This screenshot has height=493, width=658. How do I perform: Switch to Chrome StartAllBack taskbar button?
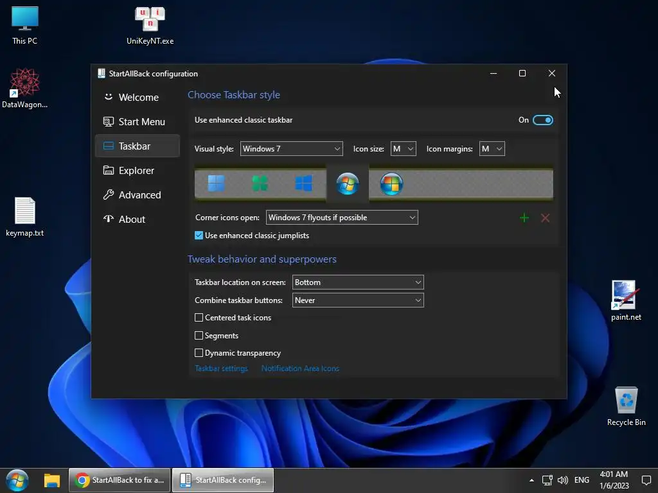120,480
